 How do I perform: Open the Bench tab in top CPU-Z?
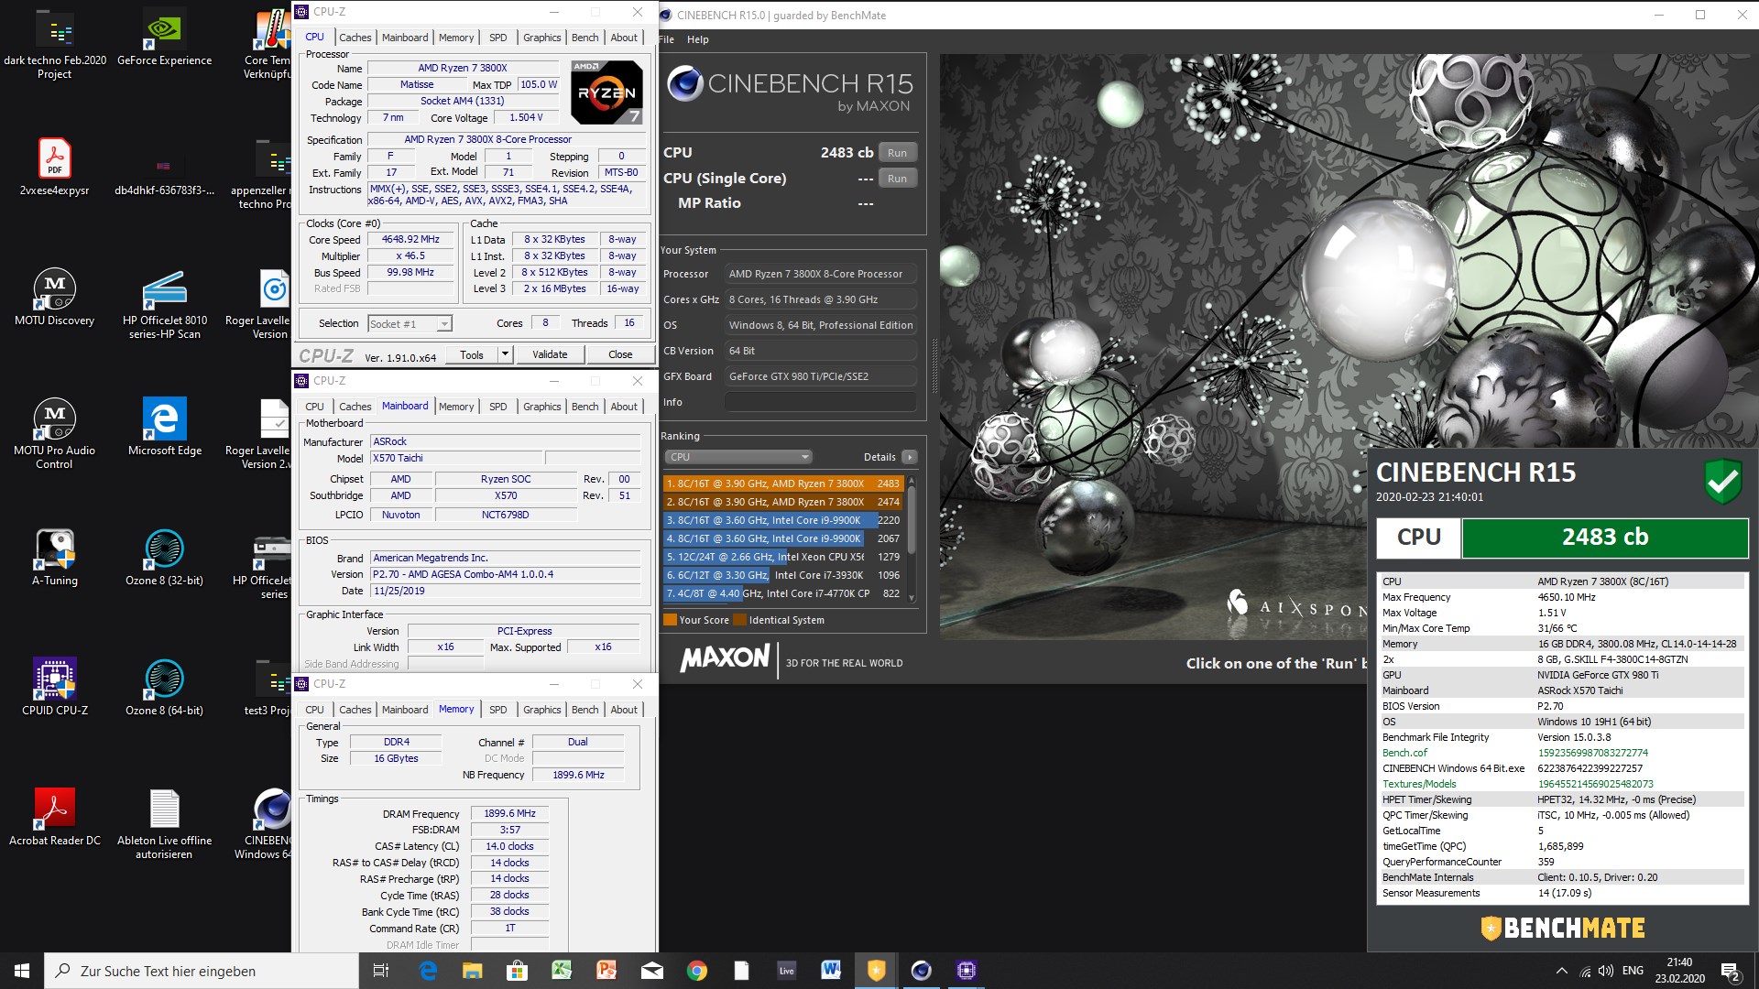[585, 38]
